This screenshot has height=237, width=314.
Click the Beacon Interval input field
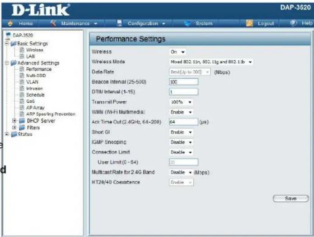183,82
